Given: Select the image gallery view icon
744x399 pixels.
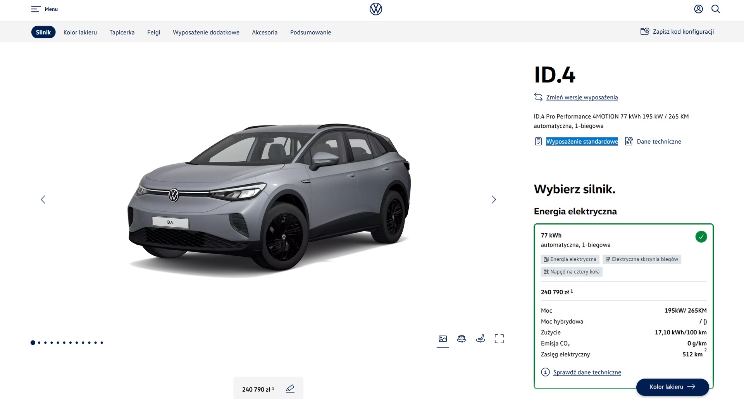Looking at the screenshot, I should 443,339.
